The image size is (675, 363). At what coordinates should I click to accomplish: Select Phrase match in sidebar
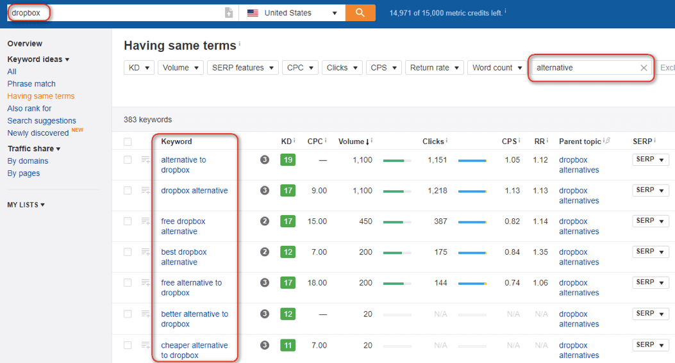click(31, 84)
